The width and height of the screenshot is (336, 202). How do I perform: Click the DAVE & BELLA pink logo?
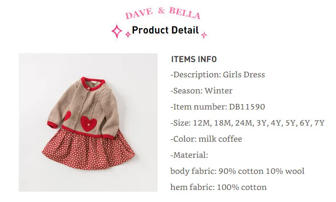point(163,13)
